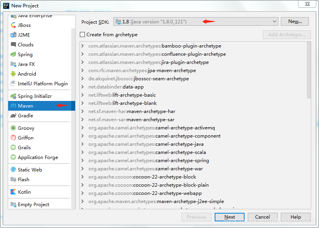Expand jbosscc-seam-archetype entry

(83, 79)
